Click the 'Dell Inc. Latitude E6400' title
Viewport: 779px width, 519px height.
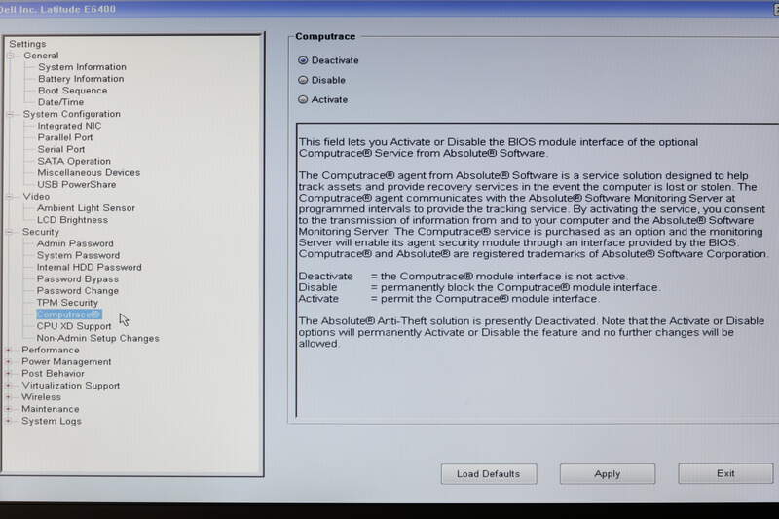(57, 9)
